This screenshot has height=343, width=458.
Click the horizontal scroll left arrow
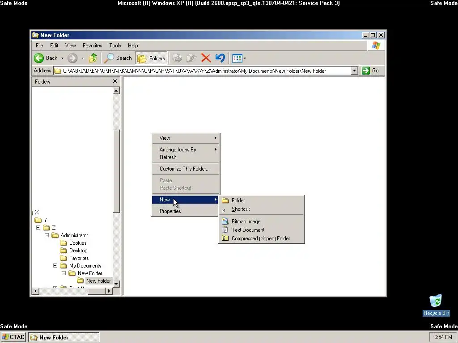coord(36,291)
